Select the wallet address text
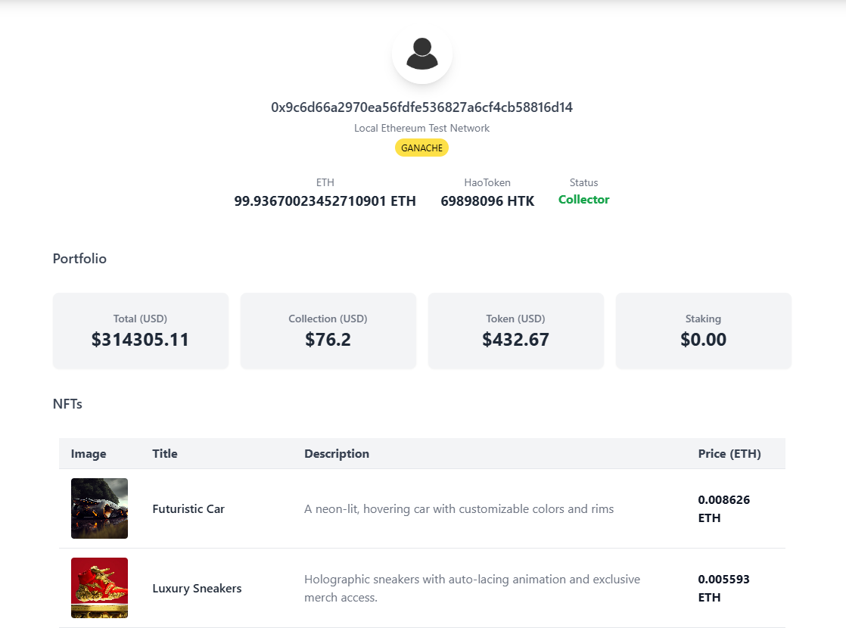846x628 pixels. coord(421,107)
